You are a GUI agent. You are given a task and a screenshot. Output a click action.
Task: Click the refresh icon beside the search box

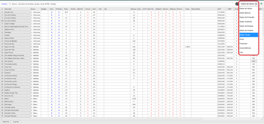click(237, 4)
